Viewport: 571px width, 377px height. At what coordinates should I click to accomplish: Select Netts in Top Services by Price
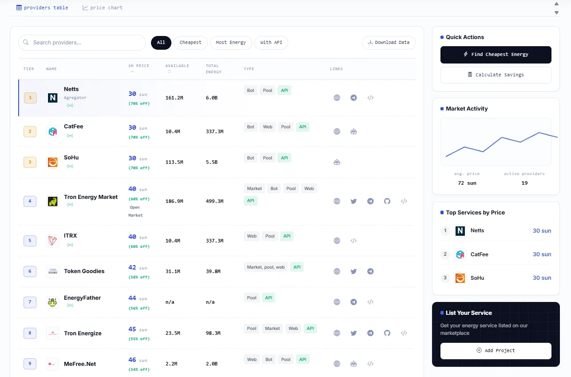pos(496,231)
